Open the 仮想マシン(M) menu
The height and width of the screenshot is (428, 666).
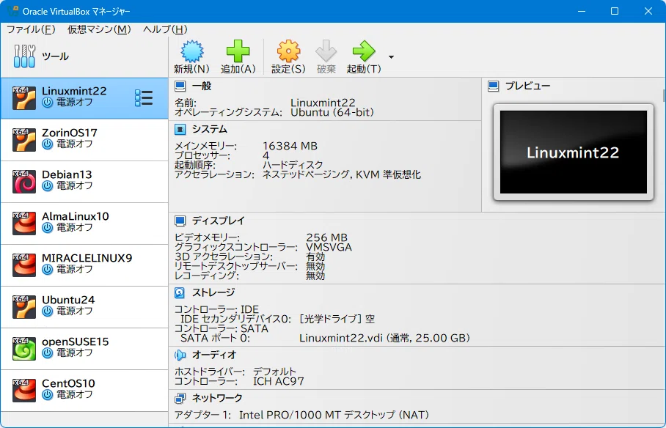99,29
